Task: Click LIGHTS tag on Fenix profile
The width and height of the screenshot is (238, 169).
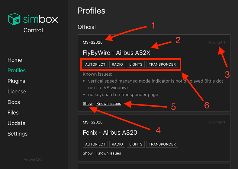Action: (x=136, y=144)
